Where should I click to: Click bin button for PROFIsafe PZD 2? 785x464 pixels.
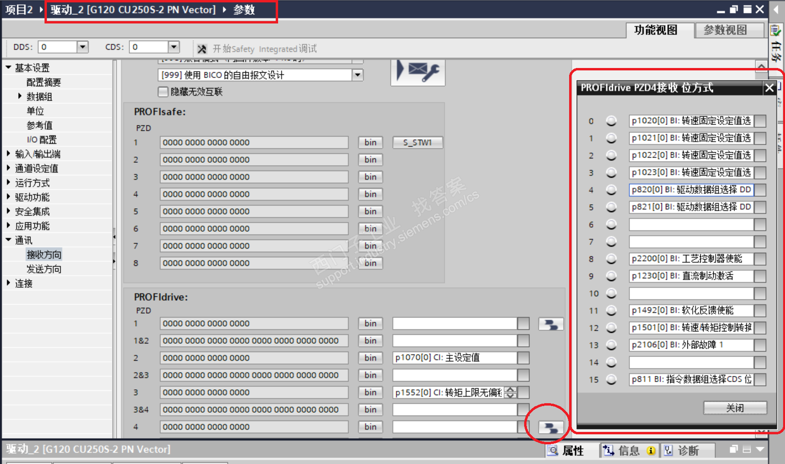tap(370, 160)
